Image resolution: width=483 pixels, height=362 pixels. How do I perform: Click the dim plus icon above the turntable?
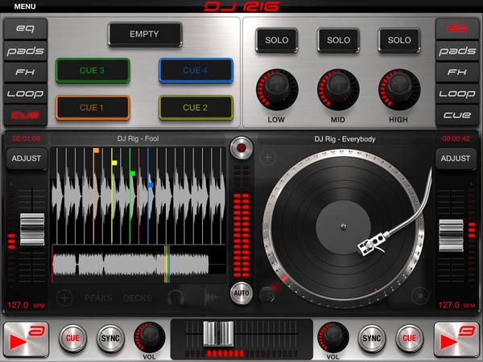coord(268,158)
